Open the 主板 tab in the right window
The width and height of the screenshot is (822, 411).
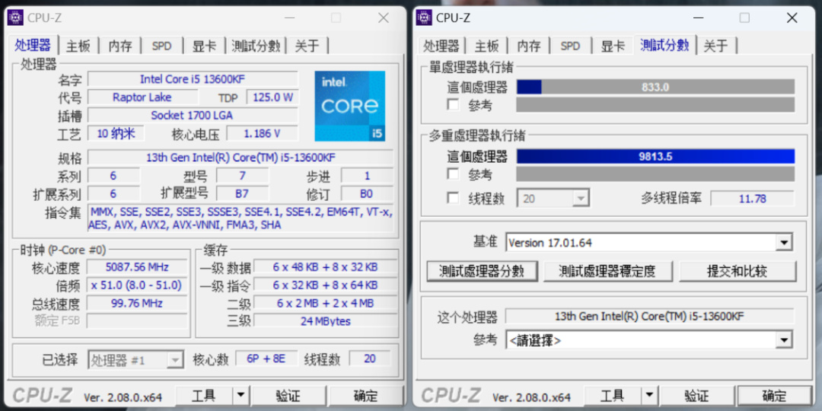(486, 46)
